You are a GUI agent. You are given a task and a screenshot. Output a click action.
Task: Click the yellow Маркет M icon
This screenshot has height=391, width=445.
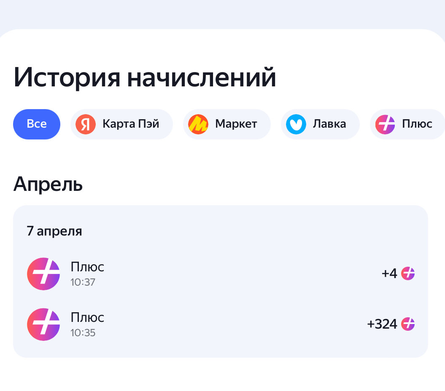[x=198, y=124]
